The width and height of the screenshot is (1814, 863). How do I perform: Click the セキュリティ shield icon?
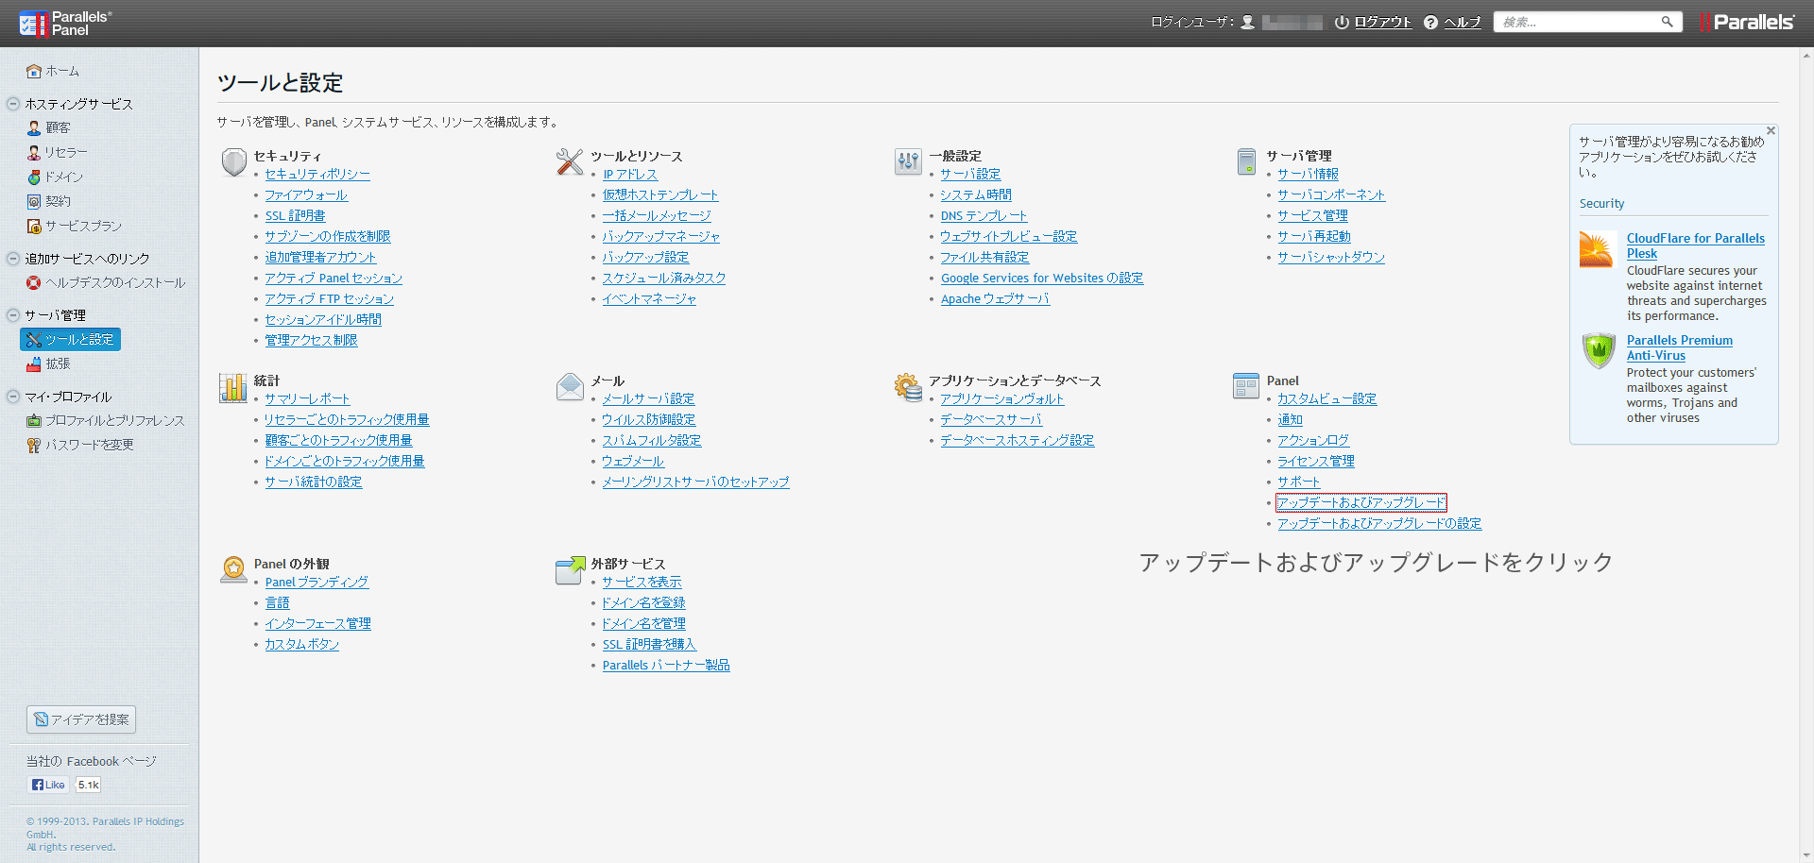[x=234, y=161]
